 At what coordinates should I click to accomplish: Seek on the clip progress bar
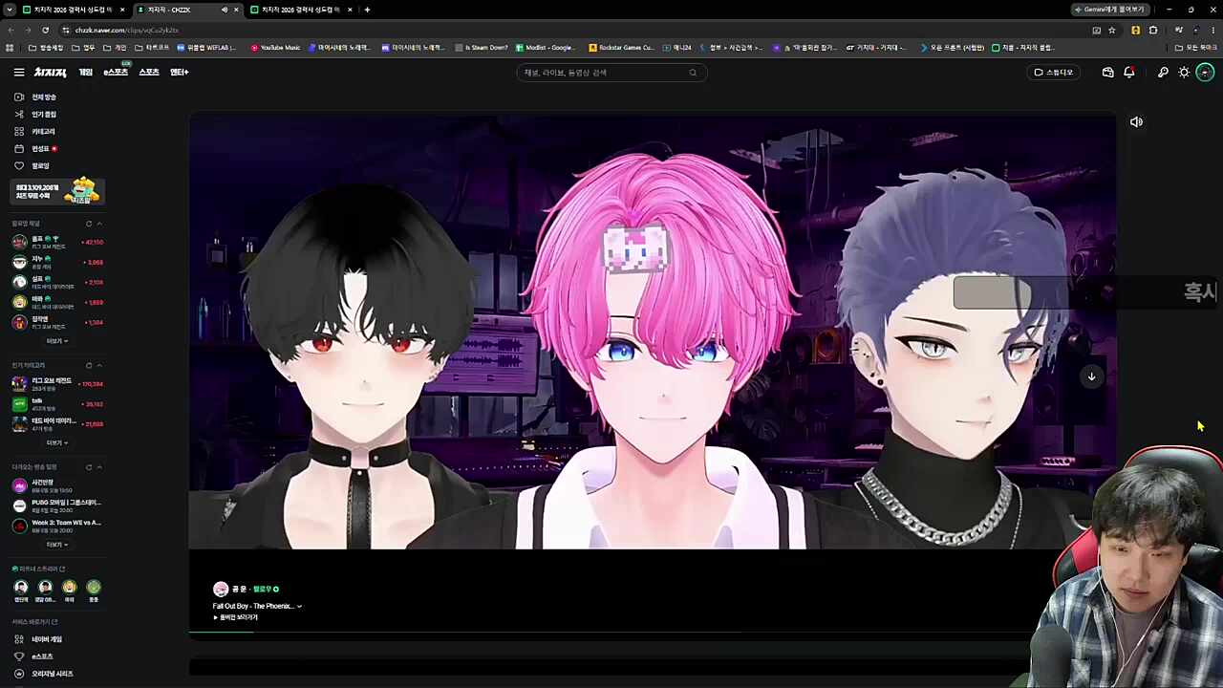pos(652,632)
